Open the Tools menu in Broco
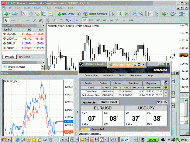 (x=48, y=8)
